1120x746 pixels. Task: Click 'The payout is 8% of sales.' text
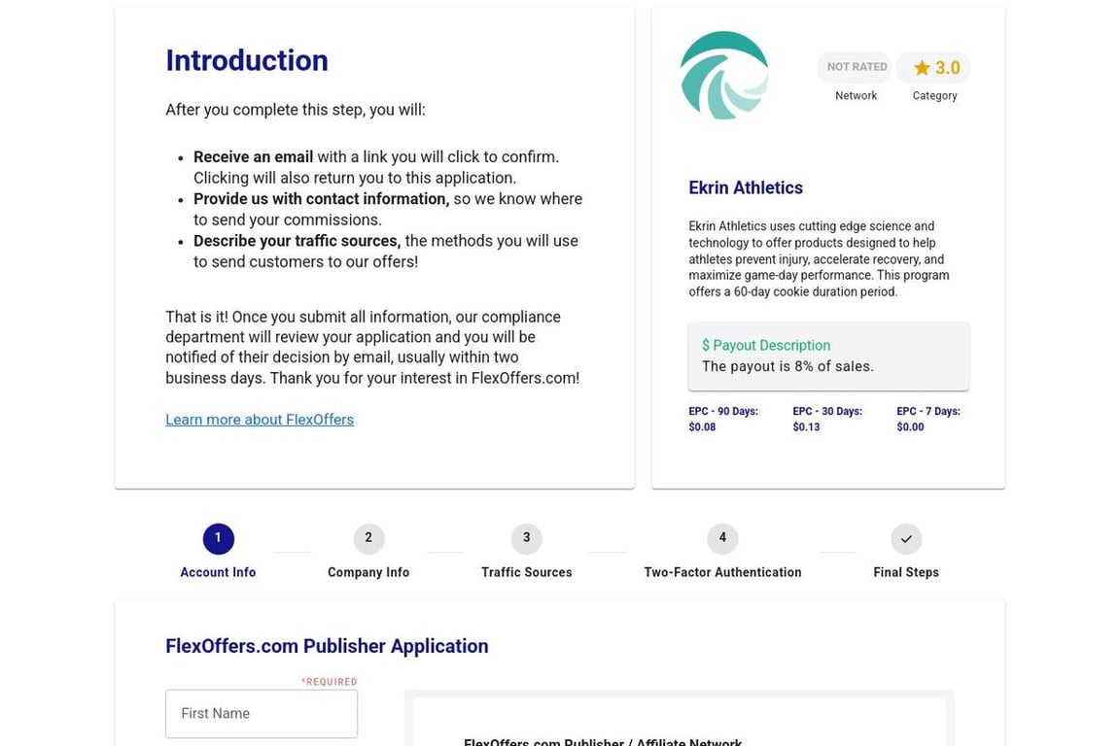787,366
